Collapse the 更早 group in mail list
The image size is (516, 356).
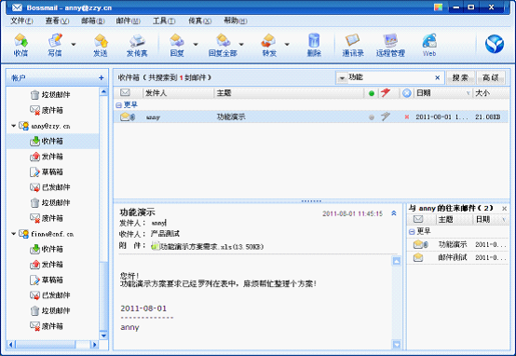coord(118,105)
